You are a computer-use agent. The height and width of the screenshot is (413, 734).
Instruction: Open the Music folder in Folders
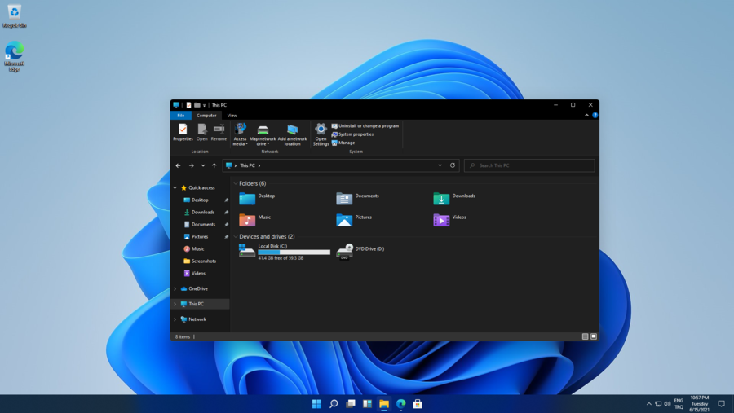247,219
